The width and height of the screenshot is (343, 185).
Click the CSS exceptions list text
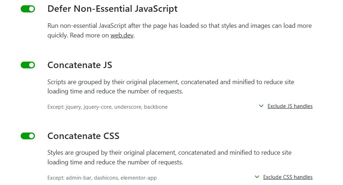click(102, 178)
